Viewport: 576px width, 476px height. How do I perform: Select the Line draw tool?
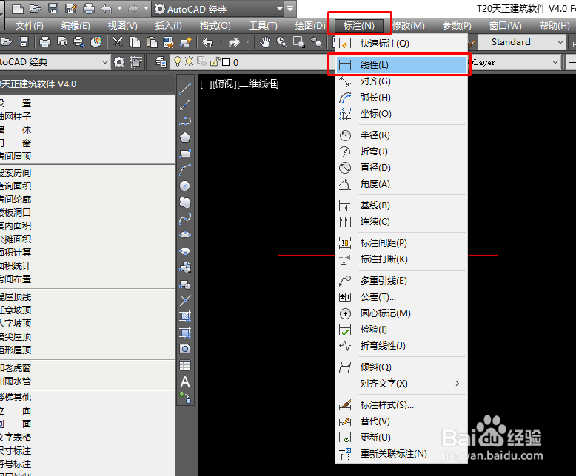(185, 89)
